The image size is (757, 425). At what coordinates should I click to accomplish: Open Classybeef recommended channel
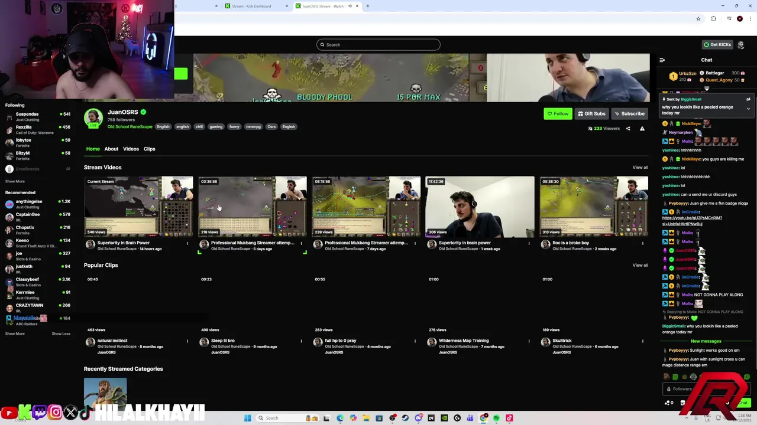coord(38,282)
